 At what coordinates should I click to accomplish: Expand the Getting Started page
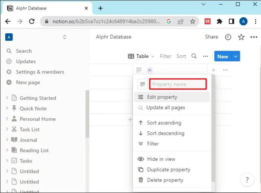[7, 97]
